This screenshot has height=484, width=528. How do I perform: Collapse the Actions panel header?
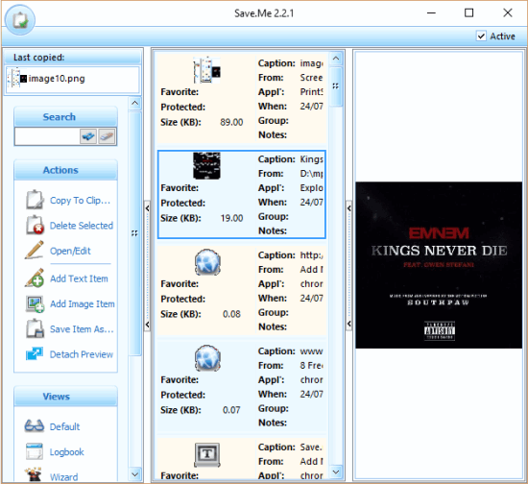[x=65, y=170]
